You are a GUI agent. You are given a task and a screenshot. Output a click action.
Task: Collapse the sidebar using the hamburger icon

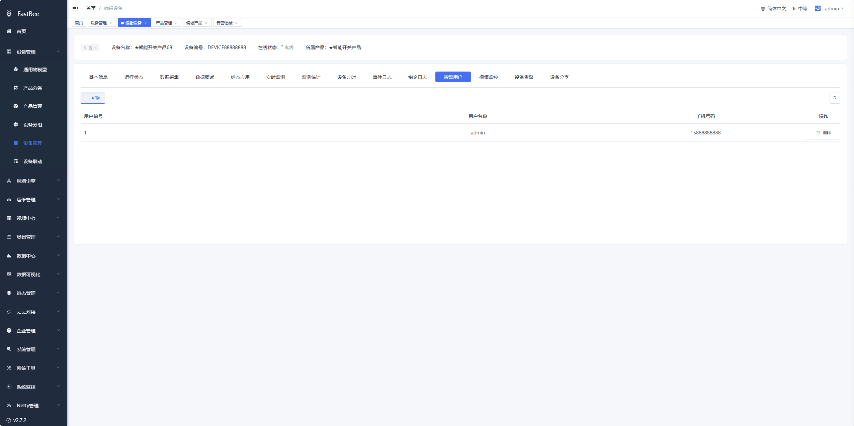pos(75,8)
